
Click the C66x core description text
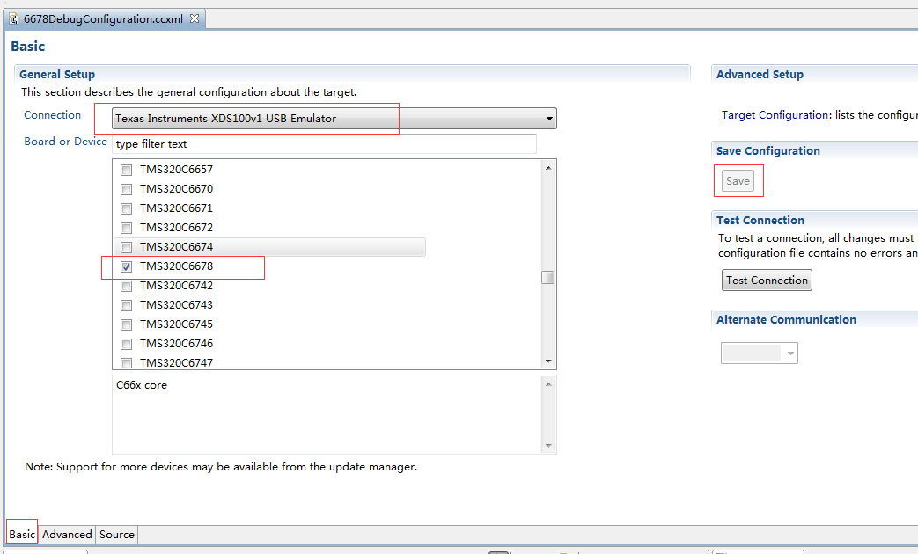tap(142, 385)
